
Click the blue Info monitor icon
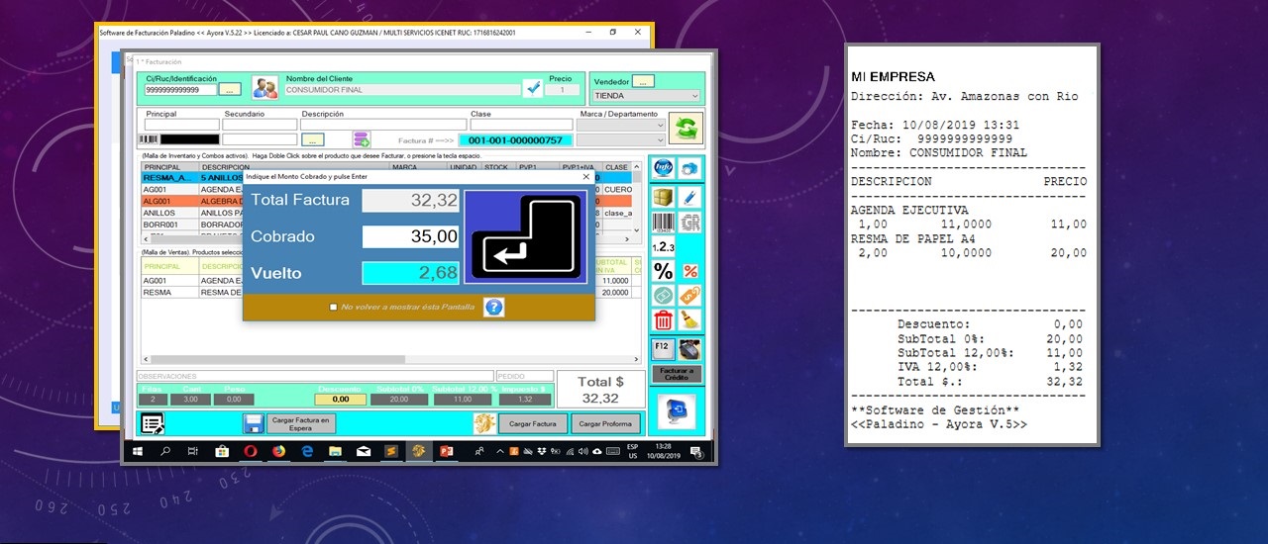point(663,168)
